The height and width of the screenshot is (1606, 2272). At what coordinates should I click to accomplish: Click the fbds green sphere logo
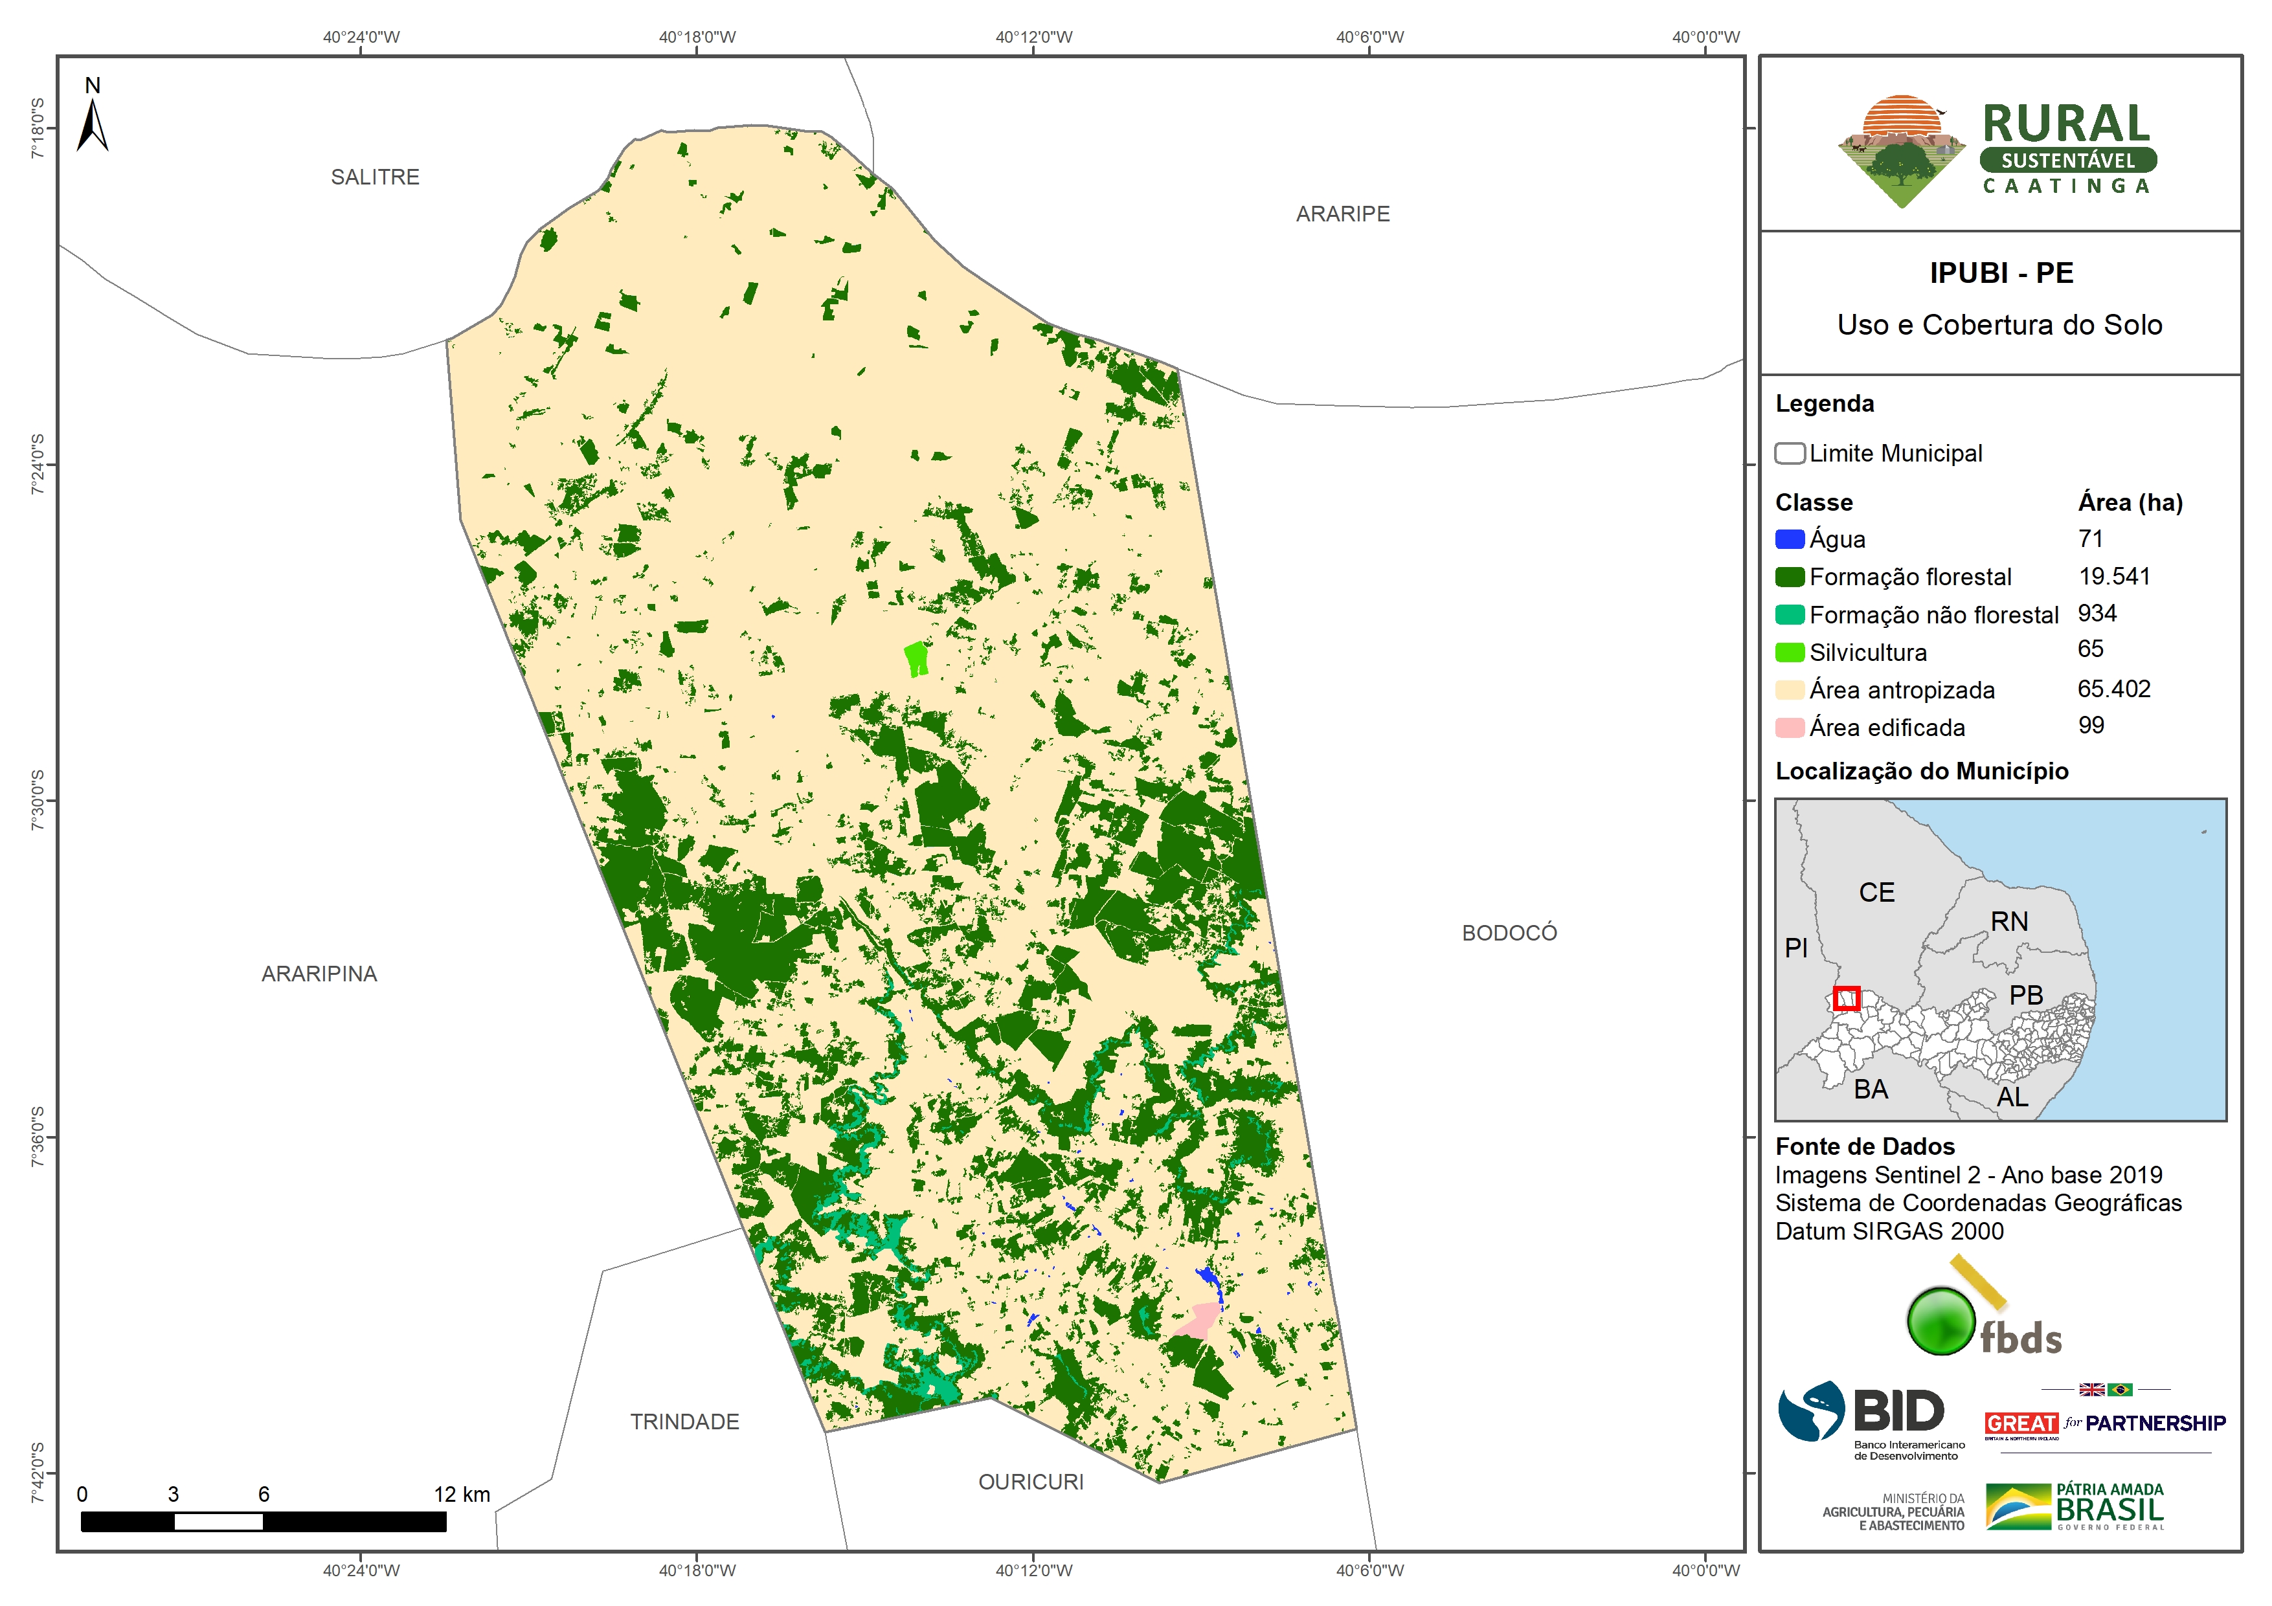(x=1940, y=1320)
